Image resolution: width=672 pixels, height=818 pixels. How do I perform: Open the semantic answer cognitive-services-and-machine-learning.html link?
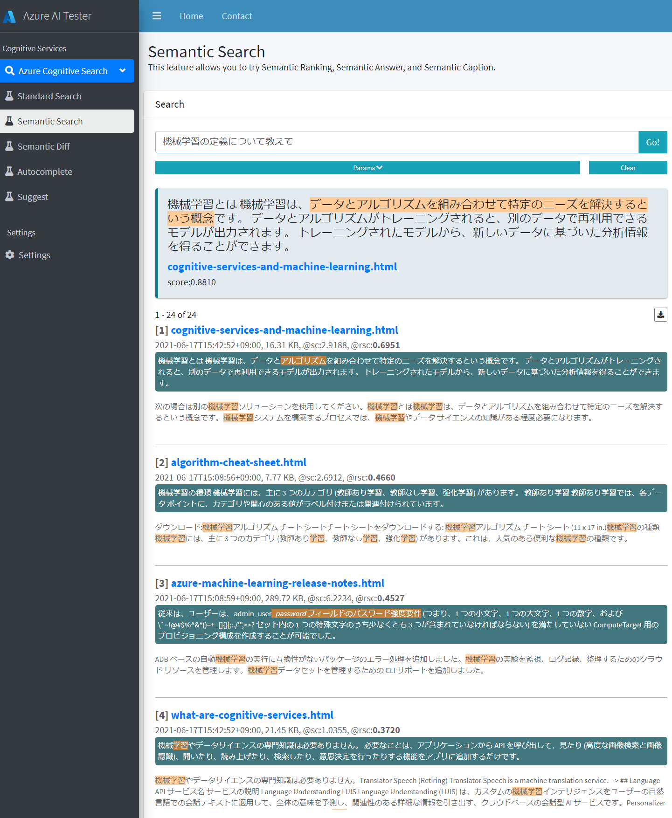point(282,267)
